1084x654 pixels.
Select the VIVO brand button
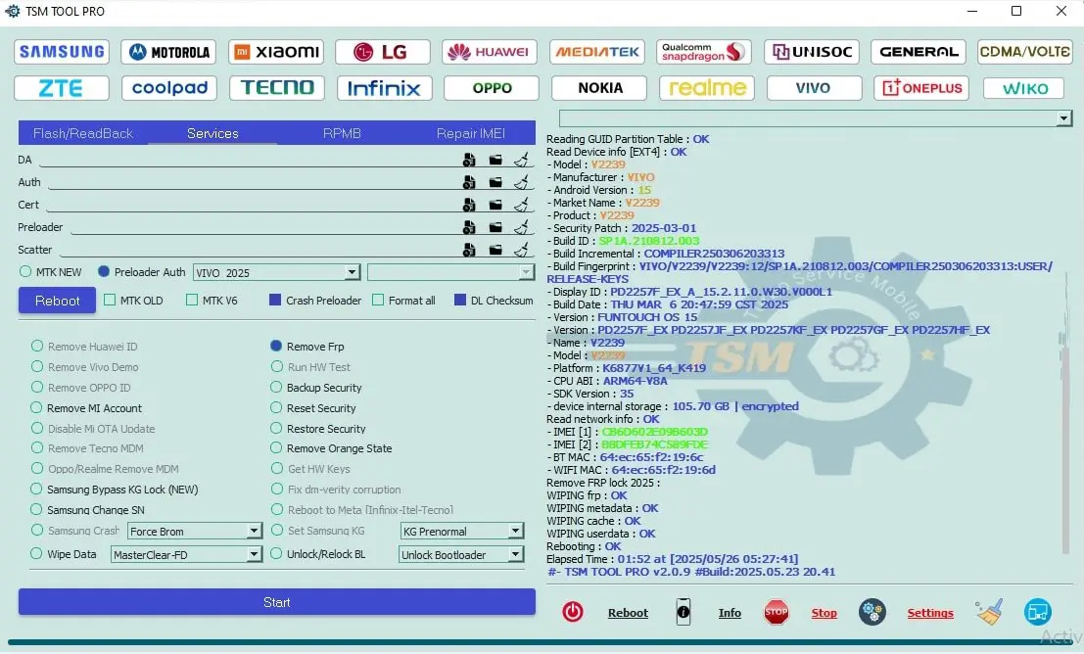[814, 88]
